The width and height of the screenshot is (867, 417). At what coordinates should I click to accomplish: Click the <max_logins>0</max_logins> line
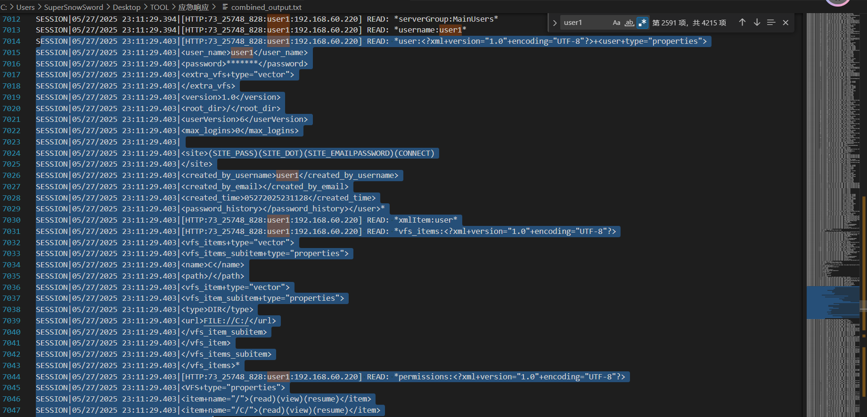coord(240,131)
